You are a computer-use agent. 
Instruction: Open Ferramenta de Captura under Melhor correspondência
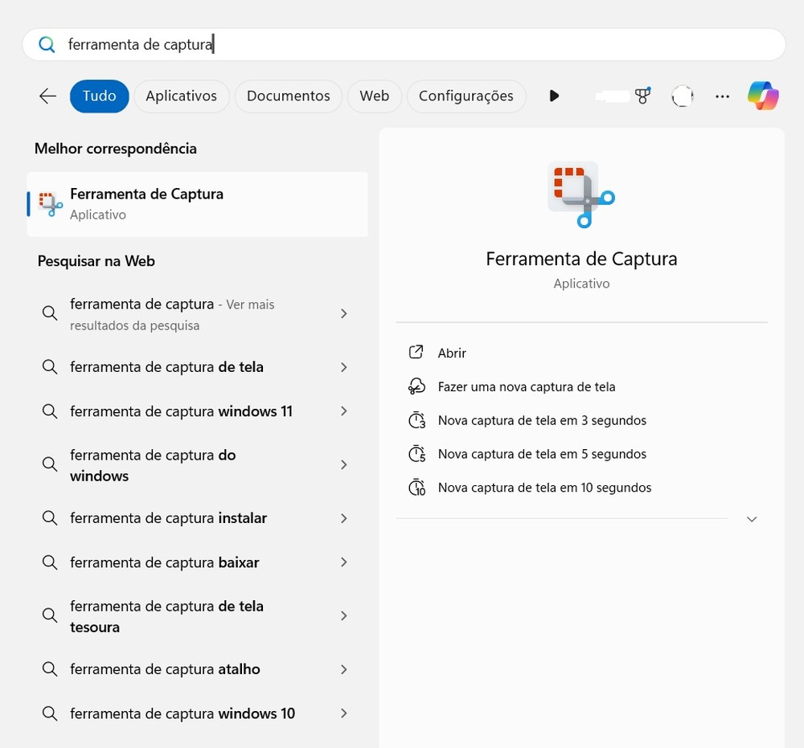click(147, 202)
